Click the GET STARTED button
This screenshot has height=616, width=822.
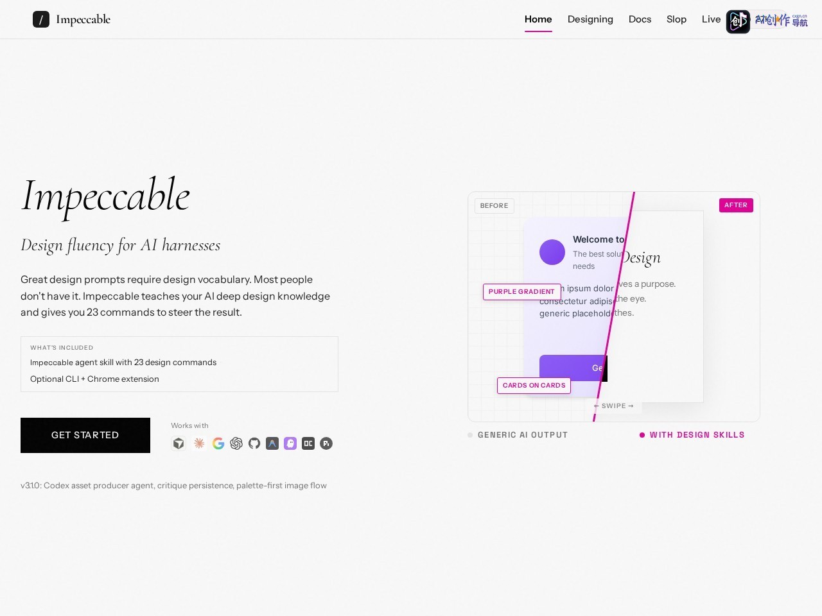85,435
